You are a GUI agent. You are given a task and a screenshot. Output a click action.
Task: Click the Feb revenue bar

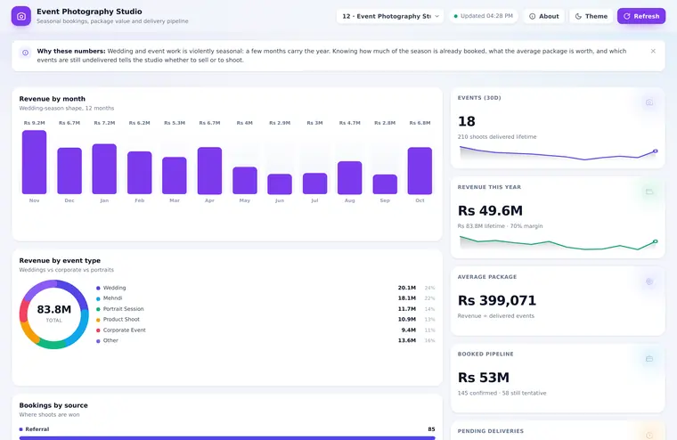[x=140, y=173]
